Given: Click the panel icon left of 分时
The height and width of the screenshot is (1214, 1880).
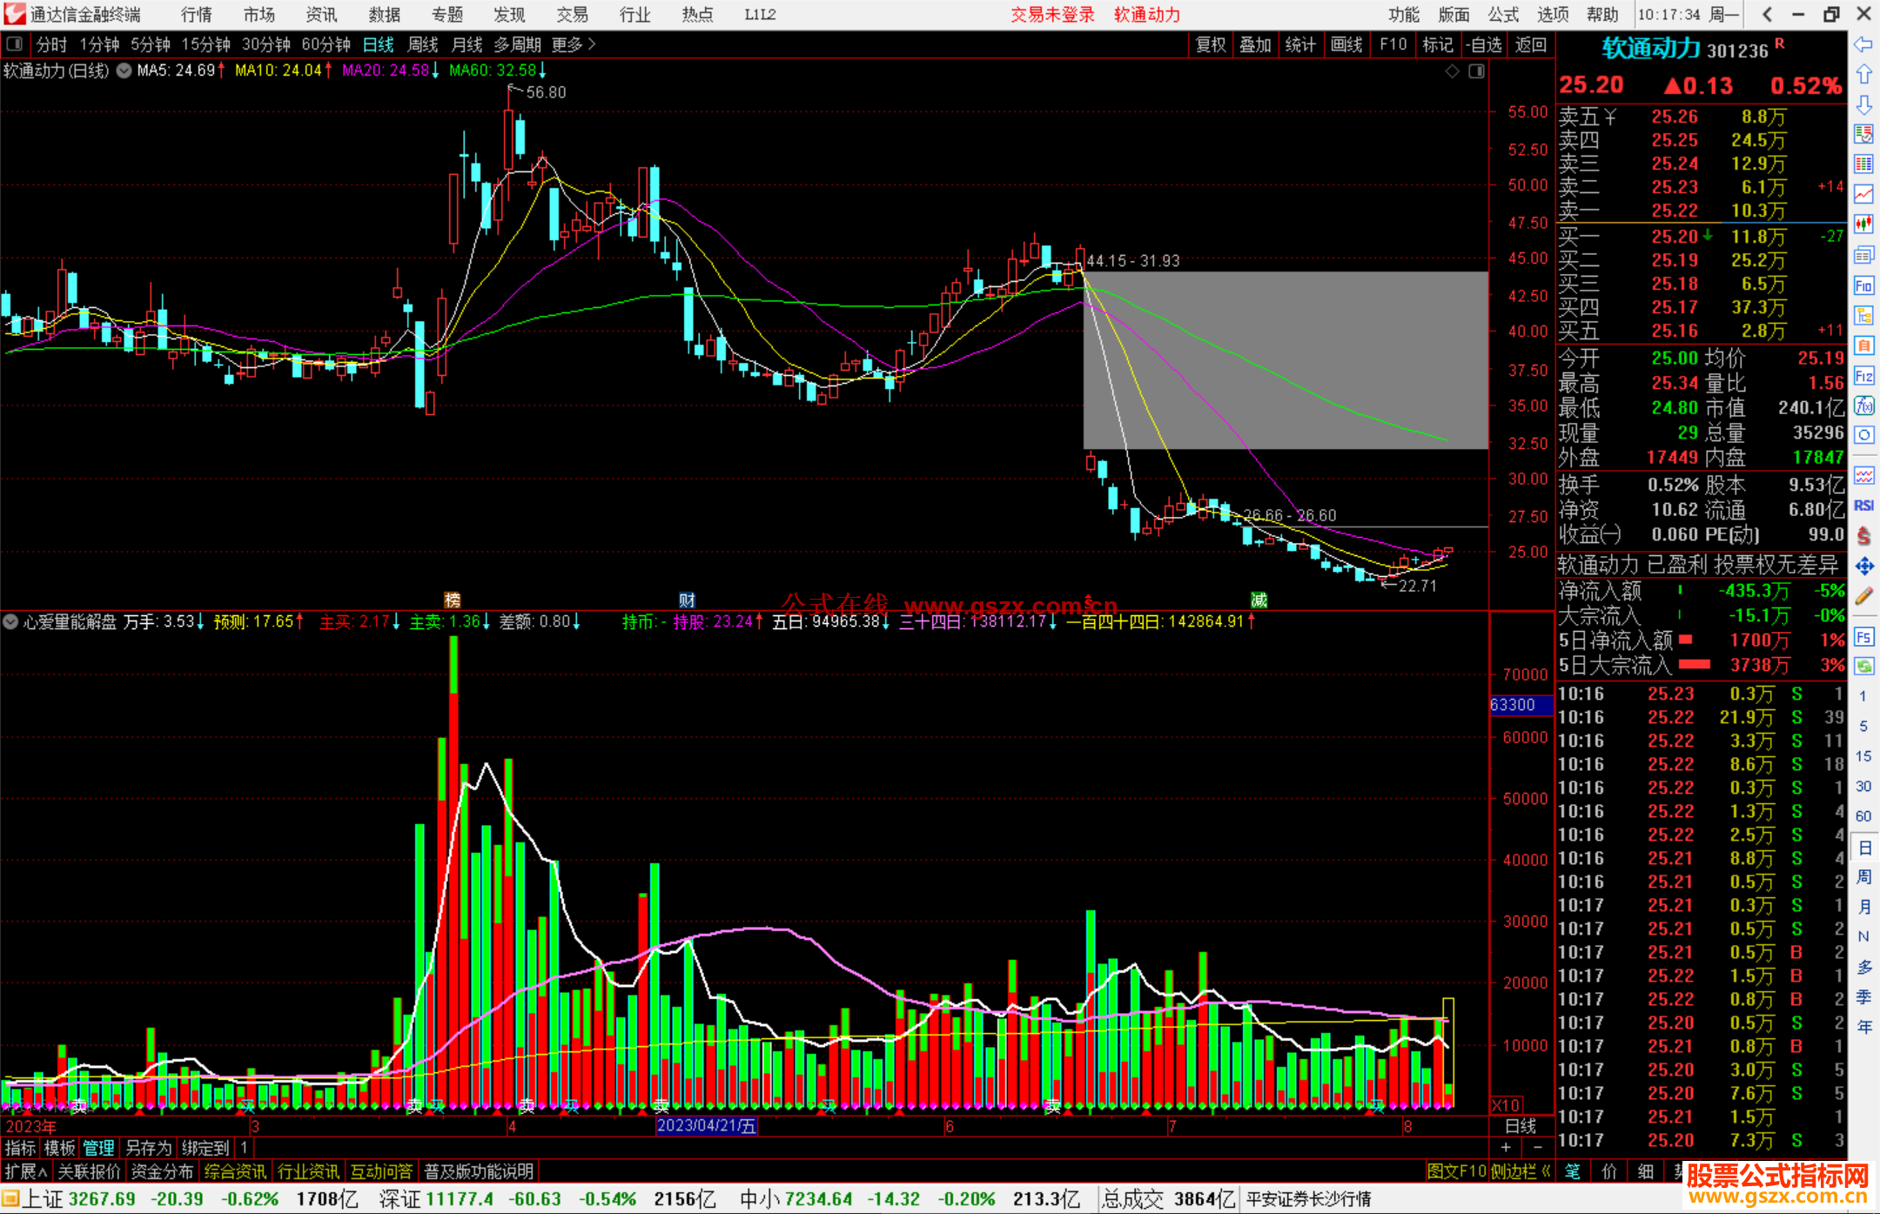Looking at the screenshot, I should pyautogui.click(x=15, y=44).
